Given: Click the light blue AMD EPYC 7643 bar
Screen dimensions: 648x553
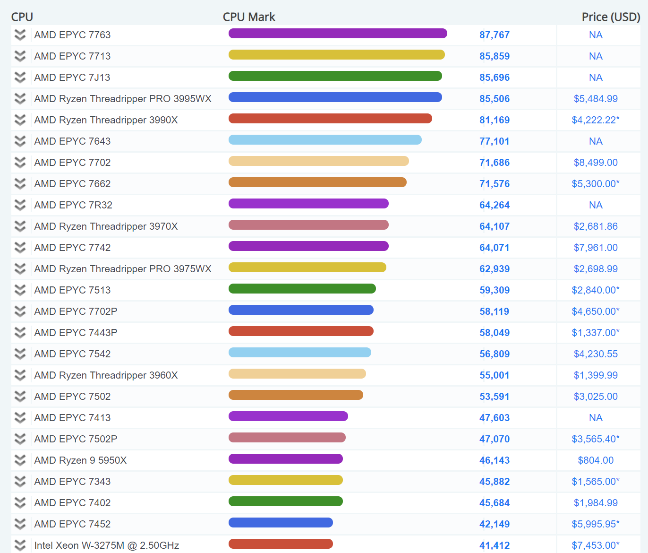Looking at the screenshot, I should (325, 140).
